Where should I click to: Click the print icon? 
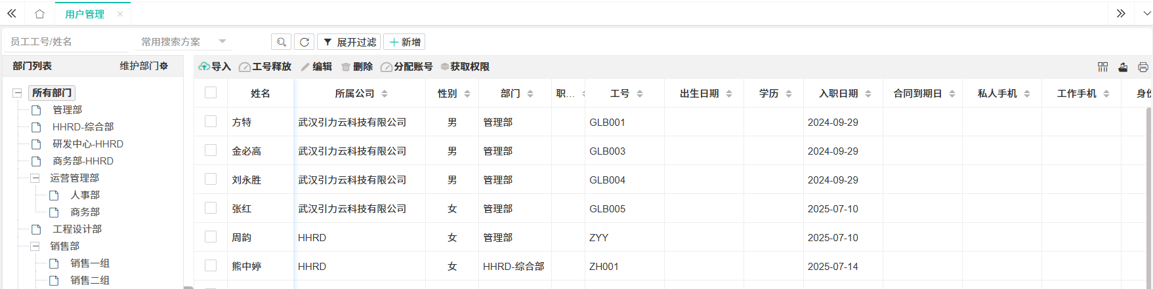[1143, 67]
